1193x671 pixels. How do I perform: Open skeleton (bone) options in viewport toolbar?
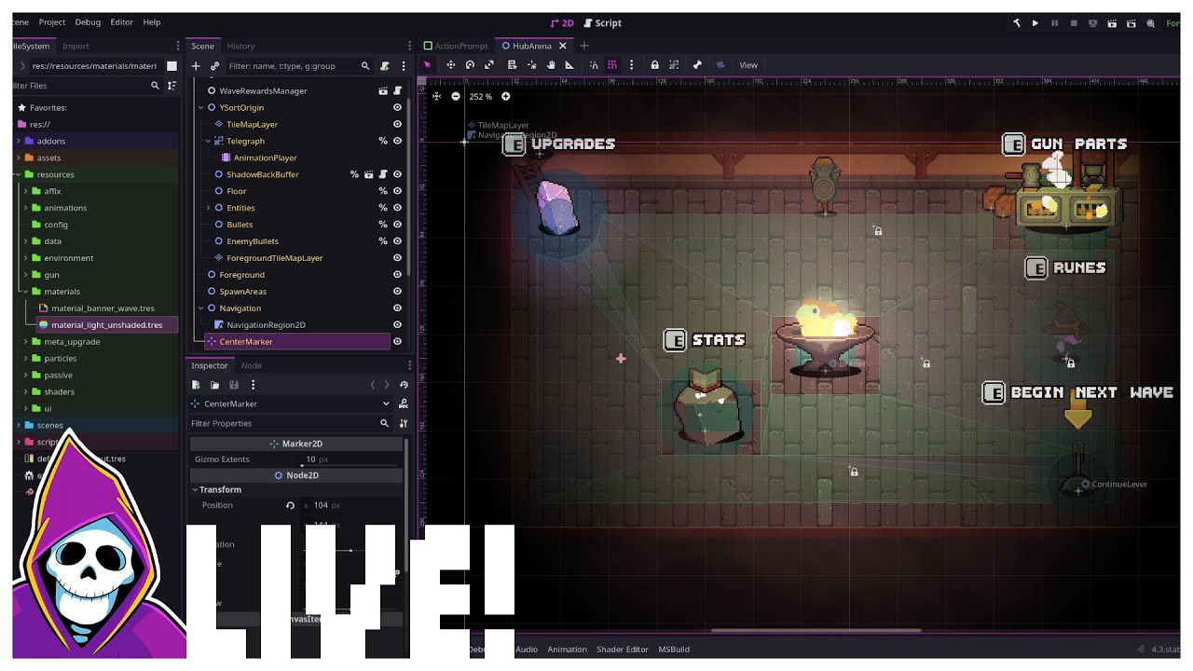696,65
